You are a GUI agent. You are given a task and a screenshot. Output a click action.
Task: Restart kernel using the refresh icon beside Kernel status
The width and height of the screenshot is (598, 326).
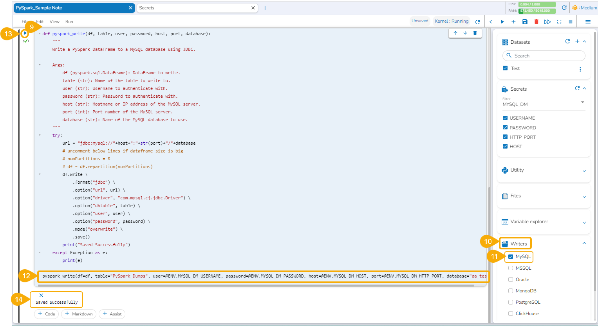tap(477, 22)
